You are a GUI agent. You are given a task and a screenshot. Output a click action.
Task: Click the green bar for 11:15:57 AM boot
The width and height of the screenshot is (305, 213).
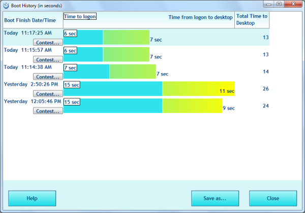point(126,54)
